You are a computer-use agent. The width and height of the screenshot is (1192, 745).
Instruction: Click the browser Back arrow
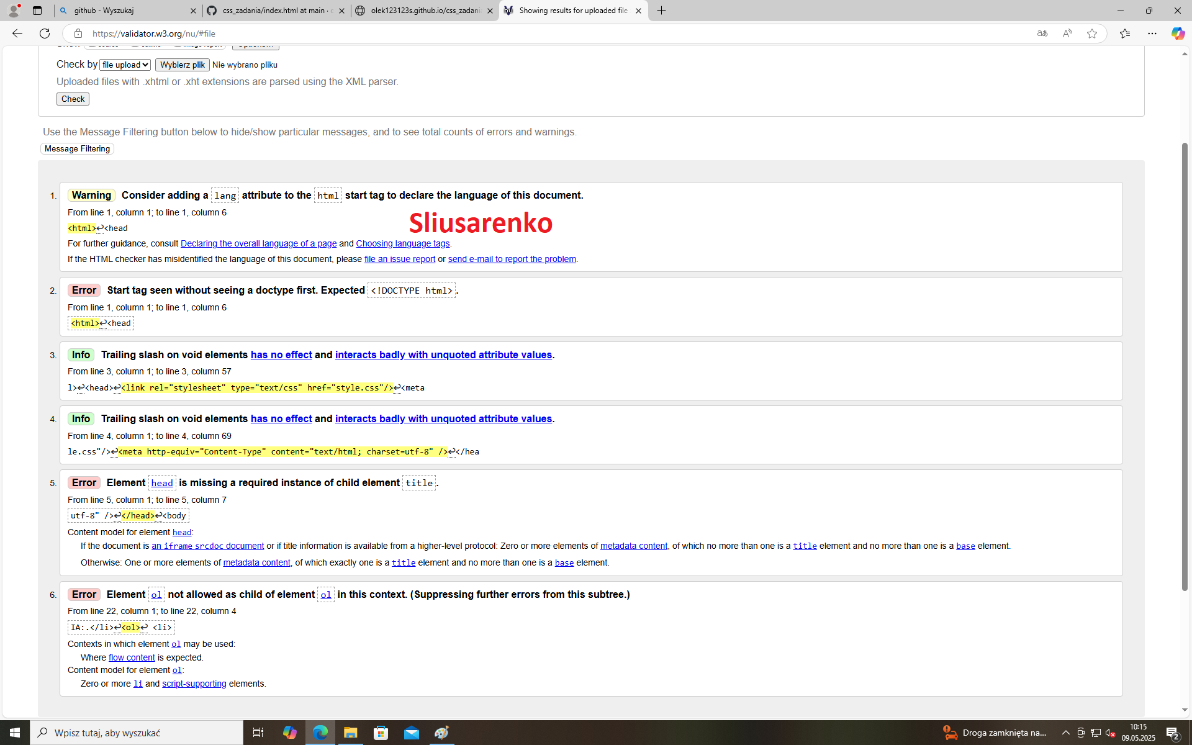[x=17, y=34]
